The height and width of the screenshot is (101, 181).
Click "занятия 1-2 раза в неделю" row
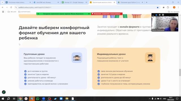pyautogui.click(x=111, y=74)
